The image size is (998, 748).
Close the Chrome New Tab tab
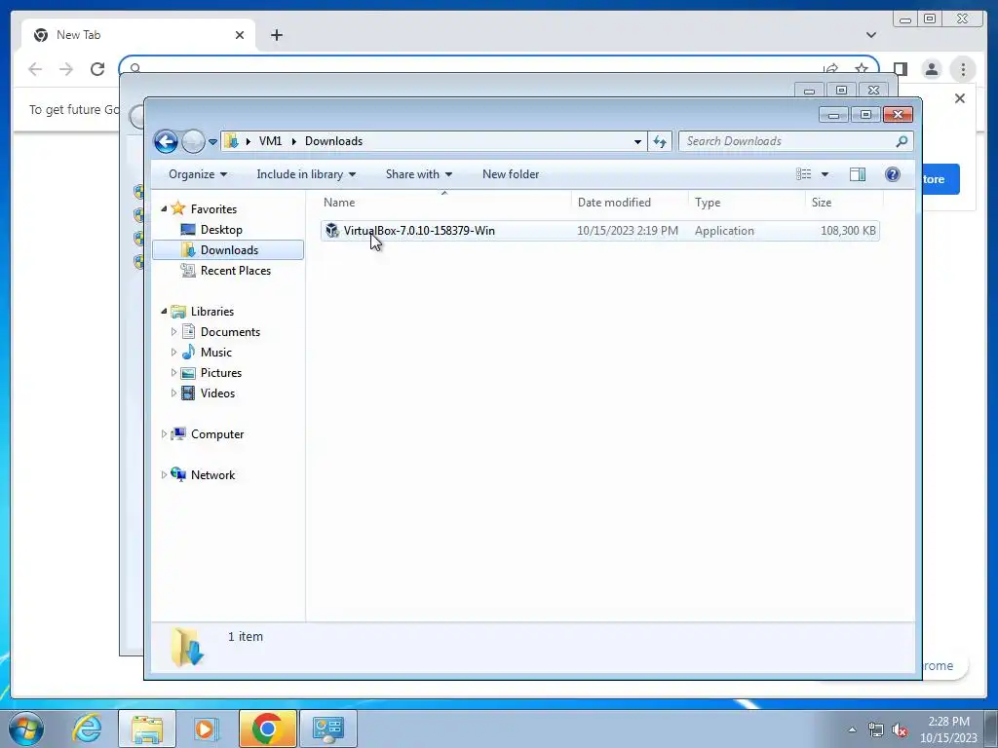point(240,35)
